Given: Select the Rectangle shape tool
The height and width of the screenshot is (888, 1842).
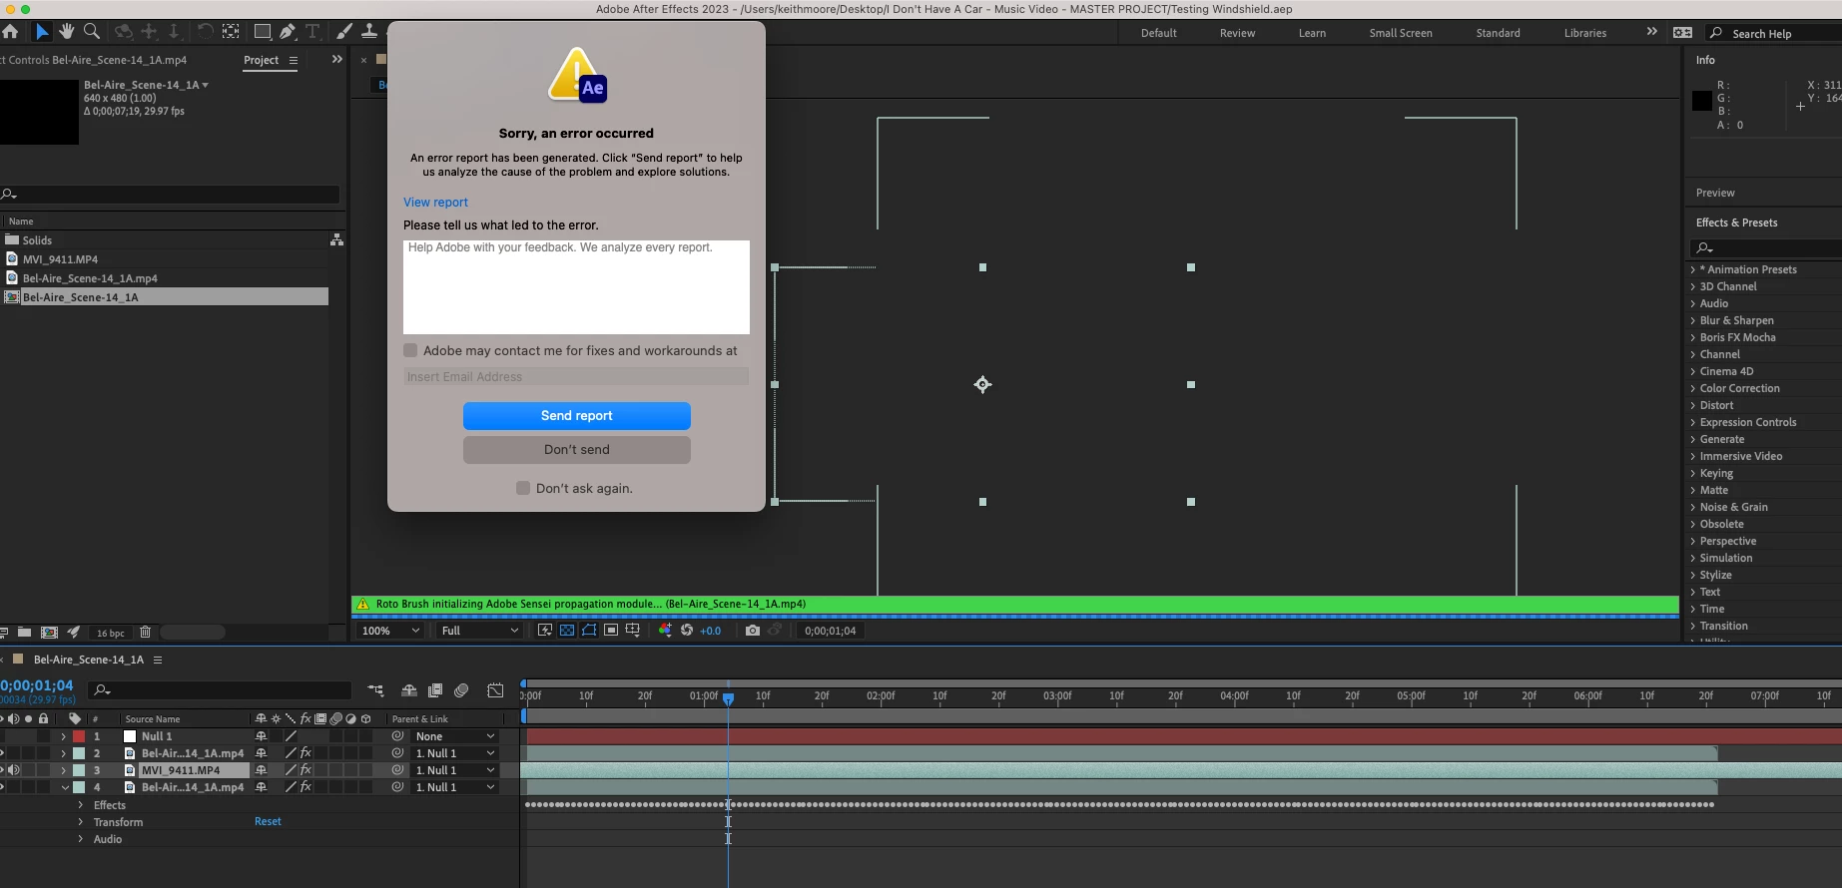Looking at the screenshot, I should (263, 32).
